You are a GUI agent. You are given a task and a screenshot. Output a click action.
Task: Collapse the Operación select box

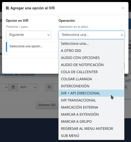tap(92, 35)
